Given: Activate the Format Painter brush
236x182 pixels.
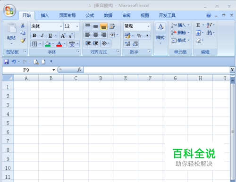Looking at the screenshot, I should pos(23,41).
